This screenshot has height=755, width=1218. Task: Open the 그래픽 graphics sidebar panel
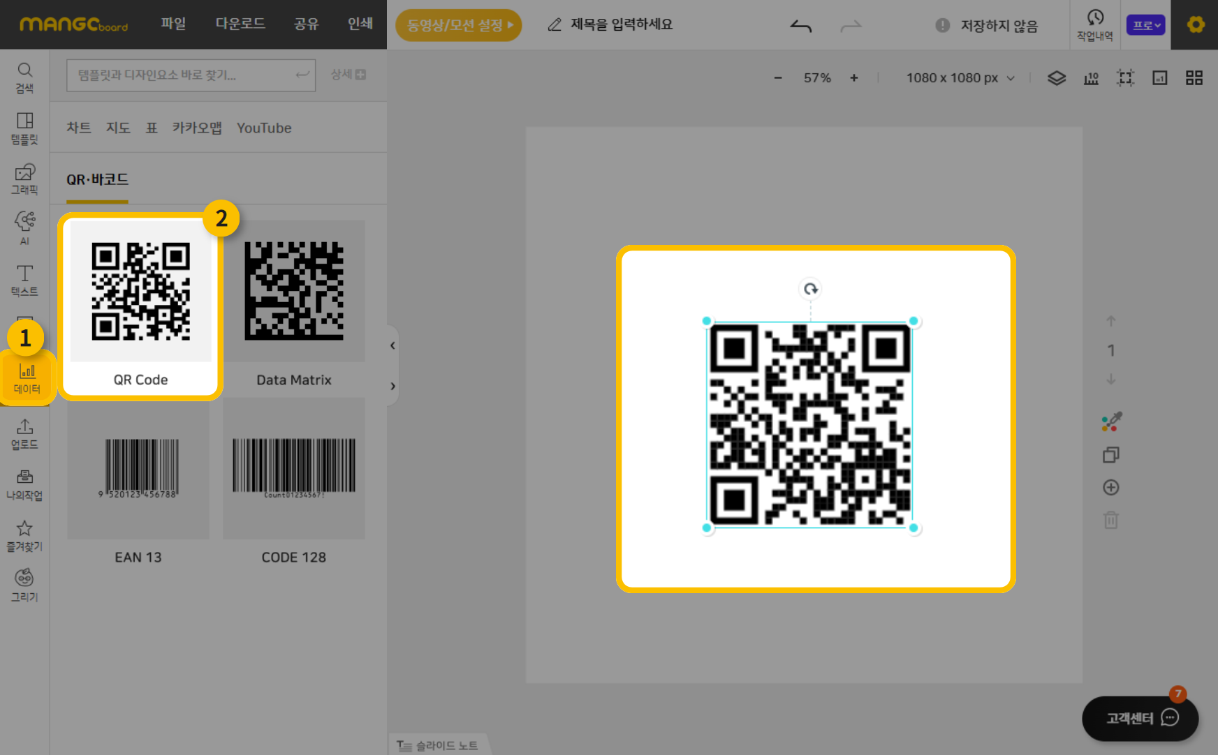pos(24,179)
